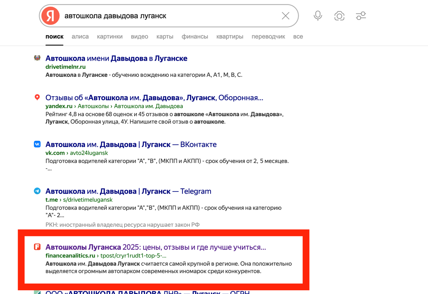
Task: Open search settings sliders icon
Action: point(361,16)
